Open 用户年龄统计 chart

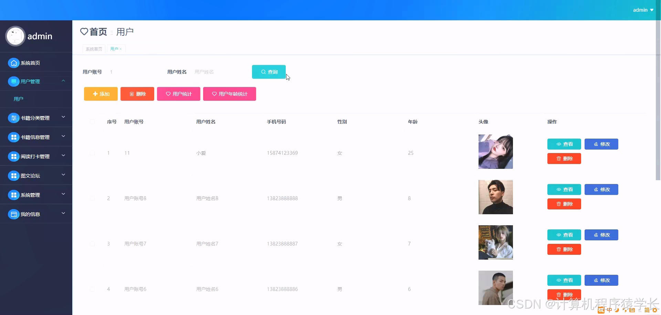[230, 94]
